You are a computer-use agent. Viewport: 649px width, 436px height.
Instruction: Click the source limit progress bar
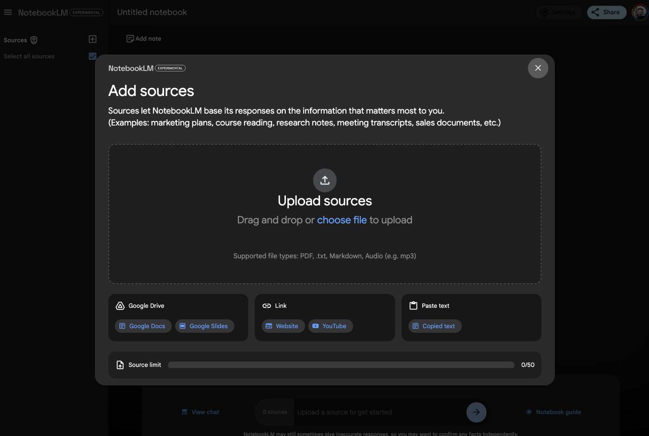coord(341,365)
